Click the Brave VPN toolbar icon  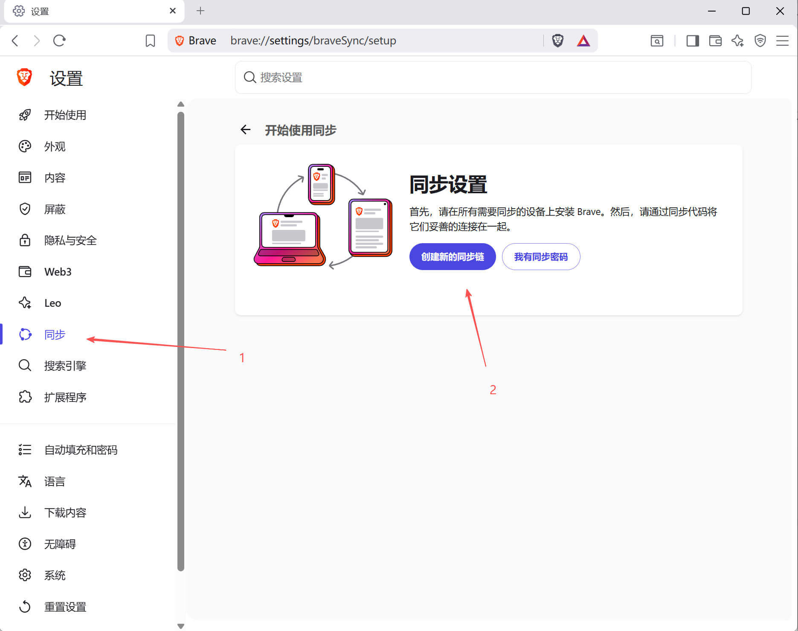pyautogui.click(x=760, y=41)
